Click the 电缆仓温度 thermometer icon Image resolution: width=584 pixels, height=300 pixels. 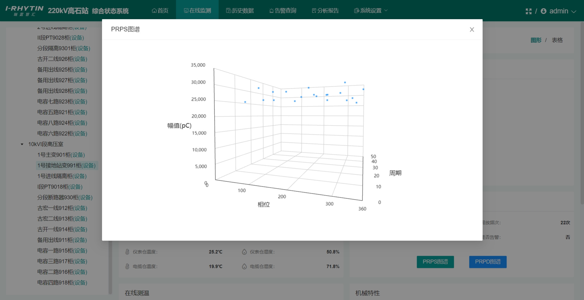click(127, 266)
